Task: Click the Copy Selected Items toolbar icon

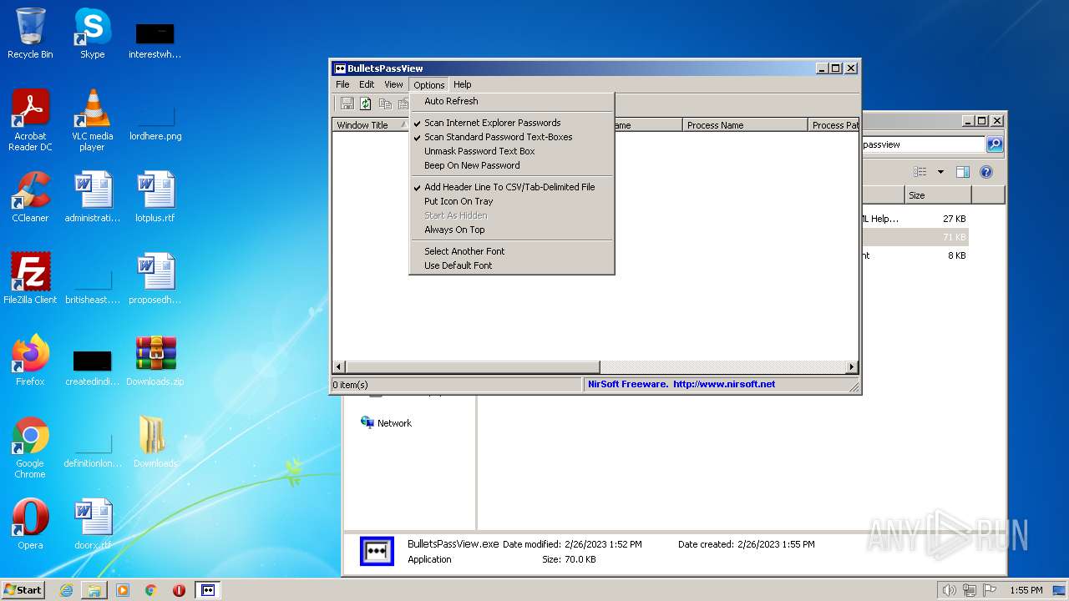Action: click(x=385, y=104)
